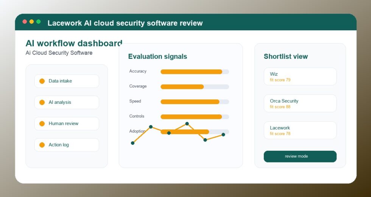Click the orange dot beside AI analysis
Image resolution: width=371 pixels, height=197 pixels.
(x=42, y=103)
